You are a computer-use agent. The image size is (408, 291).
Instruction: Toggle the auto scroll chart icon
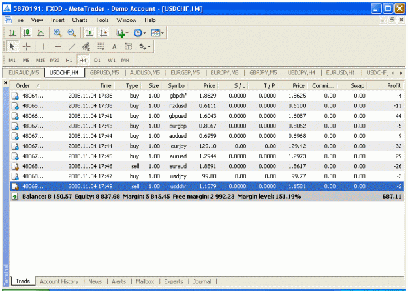click(x=89, y=33)
